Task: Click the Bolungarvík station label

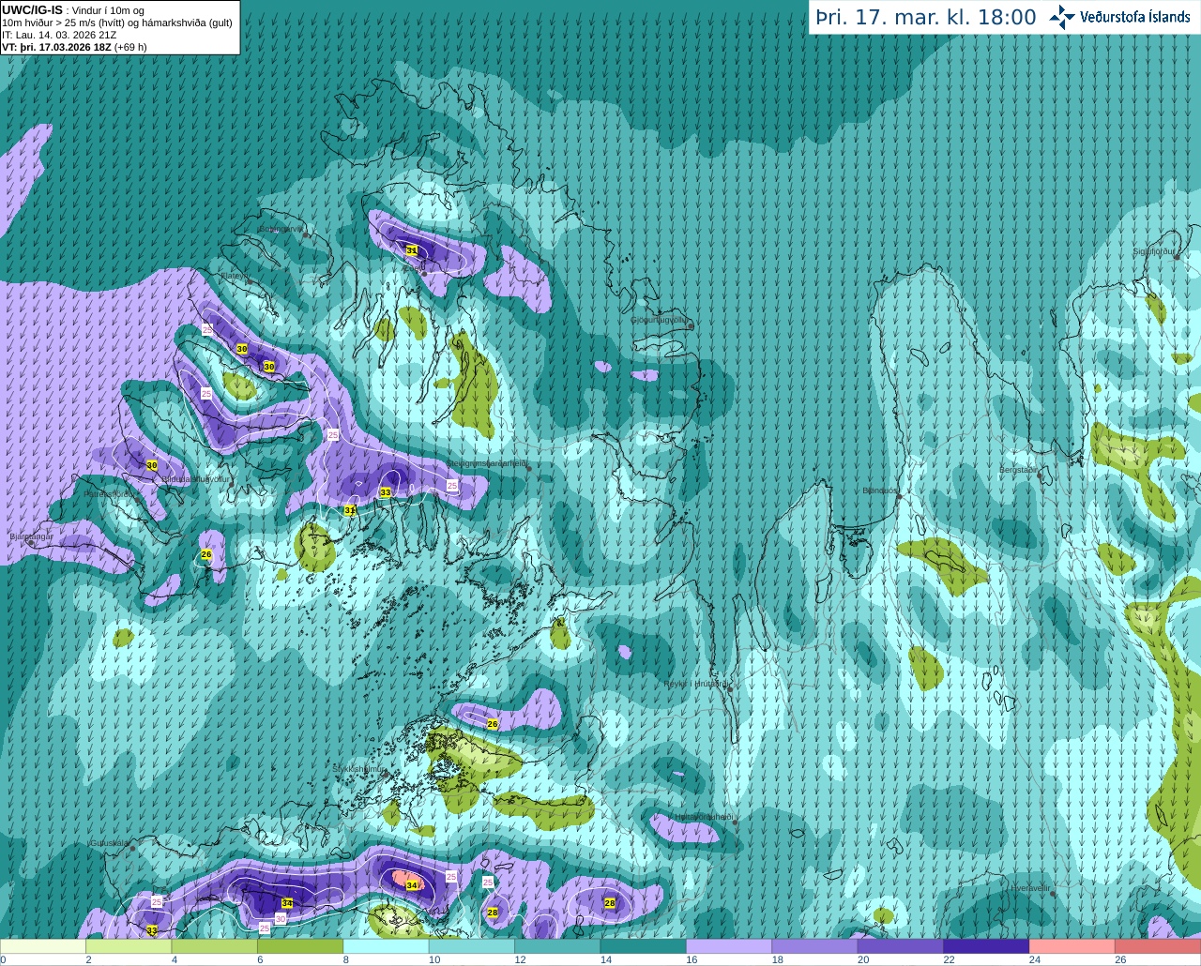Action: [281, 229]
